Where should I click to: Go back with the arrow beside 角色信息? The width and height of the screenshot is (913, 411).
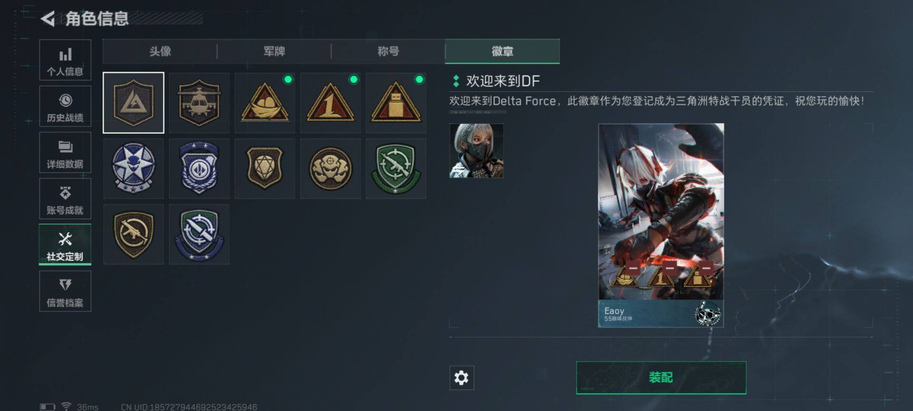(x=48, y=19)
